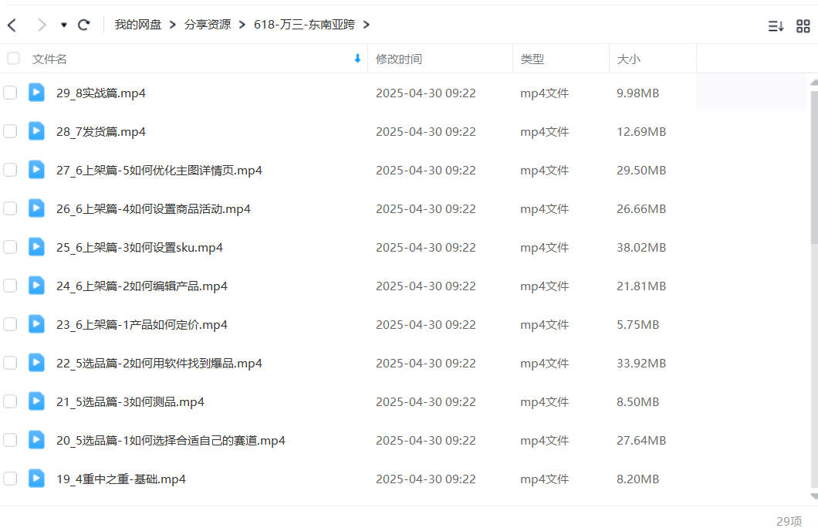Image resolution: width=818 pixels, height=528 pixels.
Task: Click the 29项 item count
Action: click(789, 521)
